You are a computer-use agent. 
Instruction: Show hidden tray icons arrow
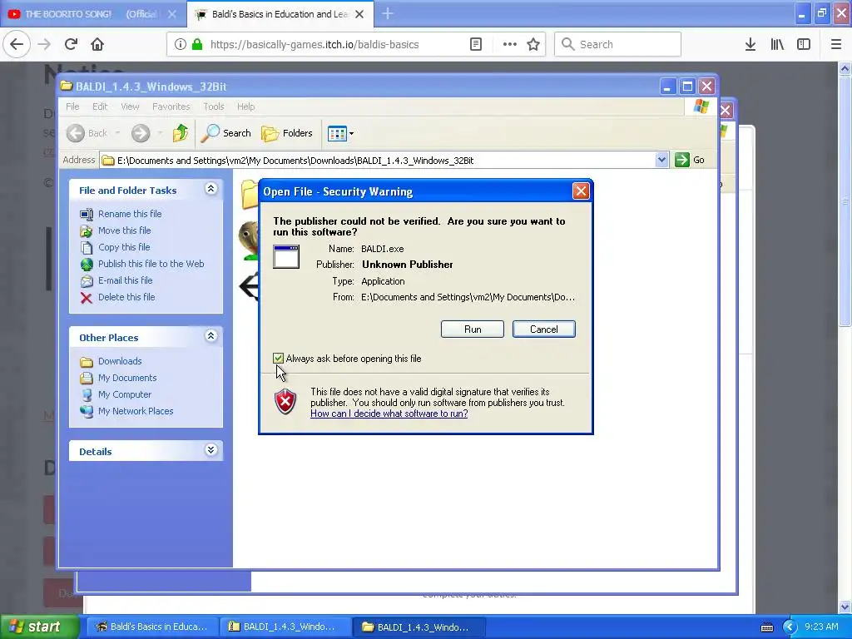(x=790, y=627)
